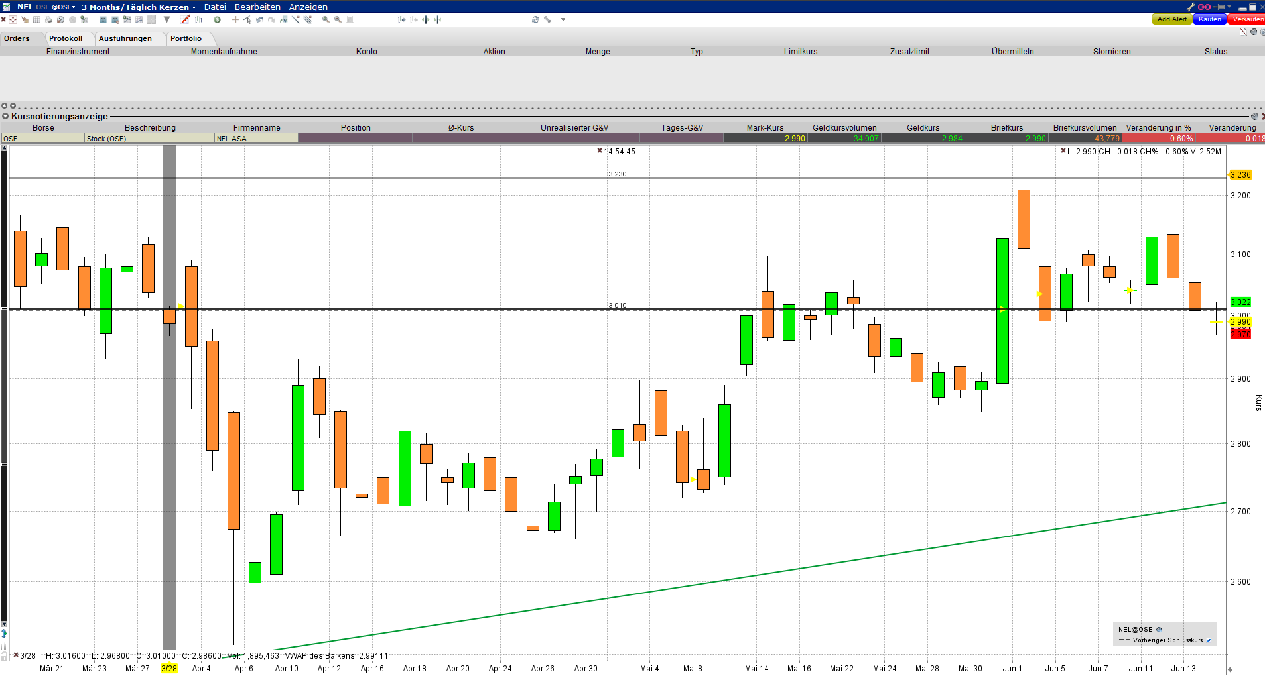1265x678 pixels.
Task: Click the chart's left scroll up arrow
Action: click(4, 148)
